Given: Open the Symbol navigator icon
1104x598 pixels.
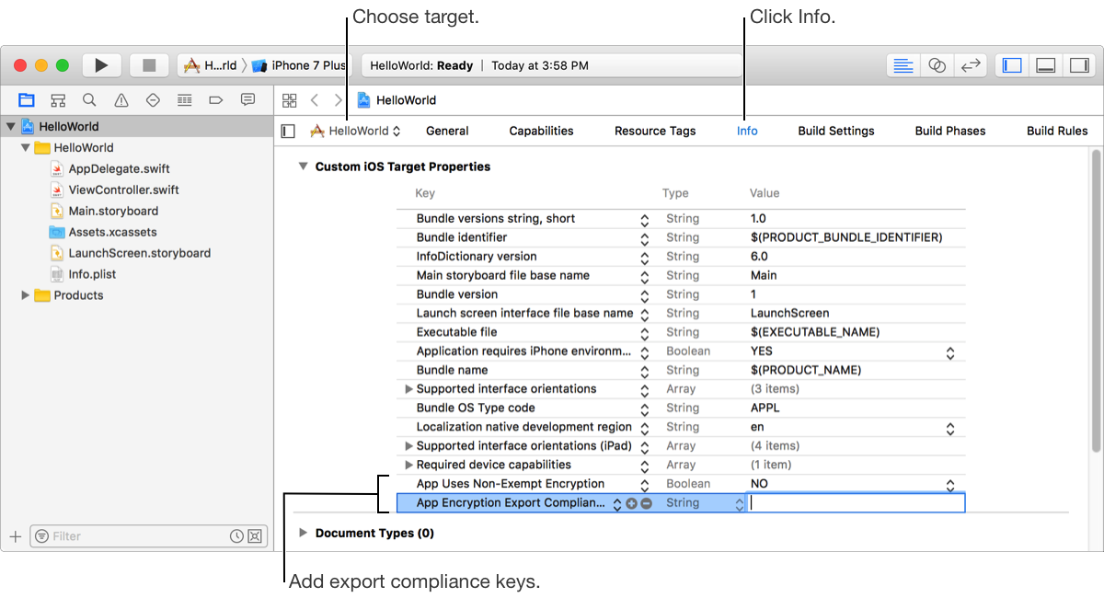Looking at the screenshot, I should 58,99.
